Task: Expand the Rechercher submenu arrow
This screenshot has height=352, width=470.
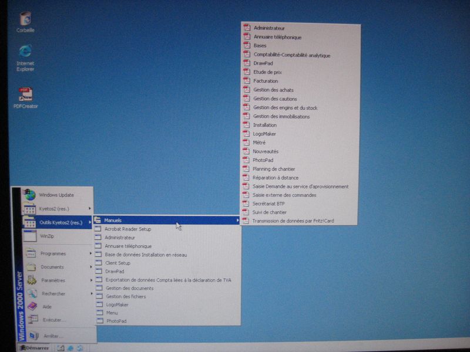Action: (91, 293)
